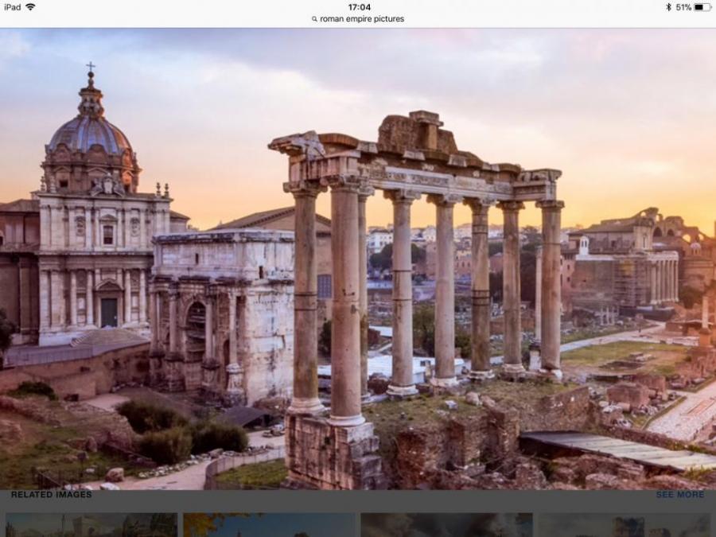The image size is (716, 537).
Task: Tap the cross atop the church dome
Action: click(90, 68)
